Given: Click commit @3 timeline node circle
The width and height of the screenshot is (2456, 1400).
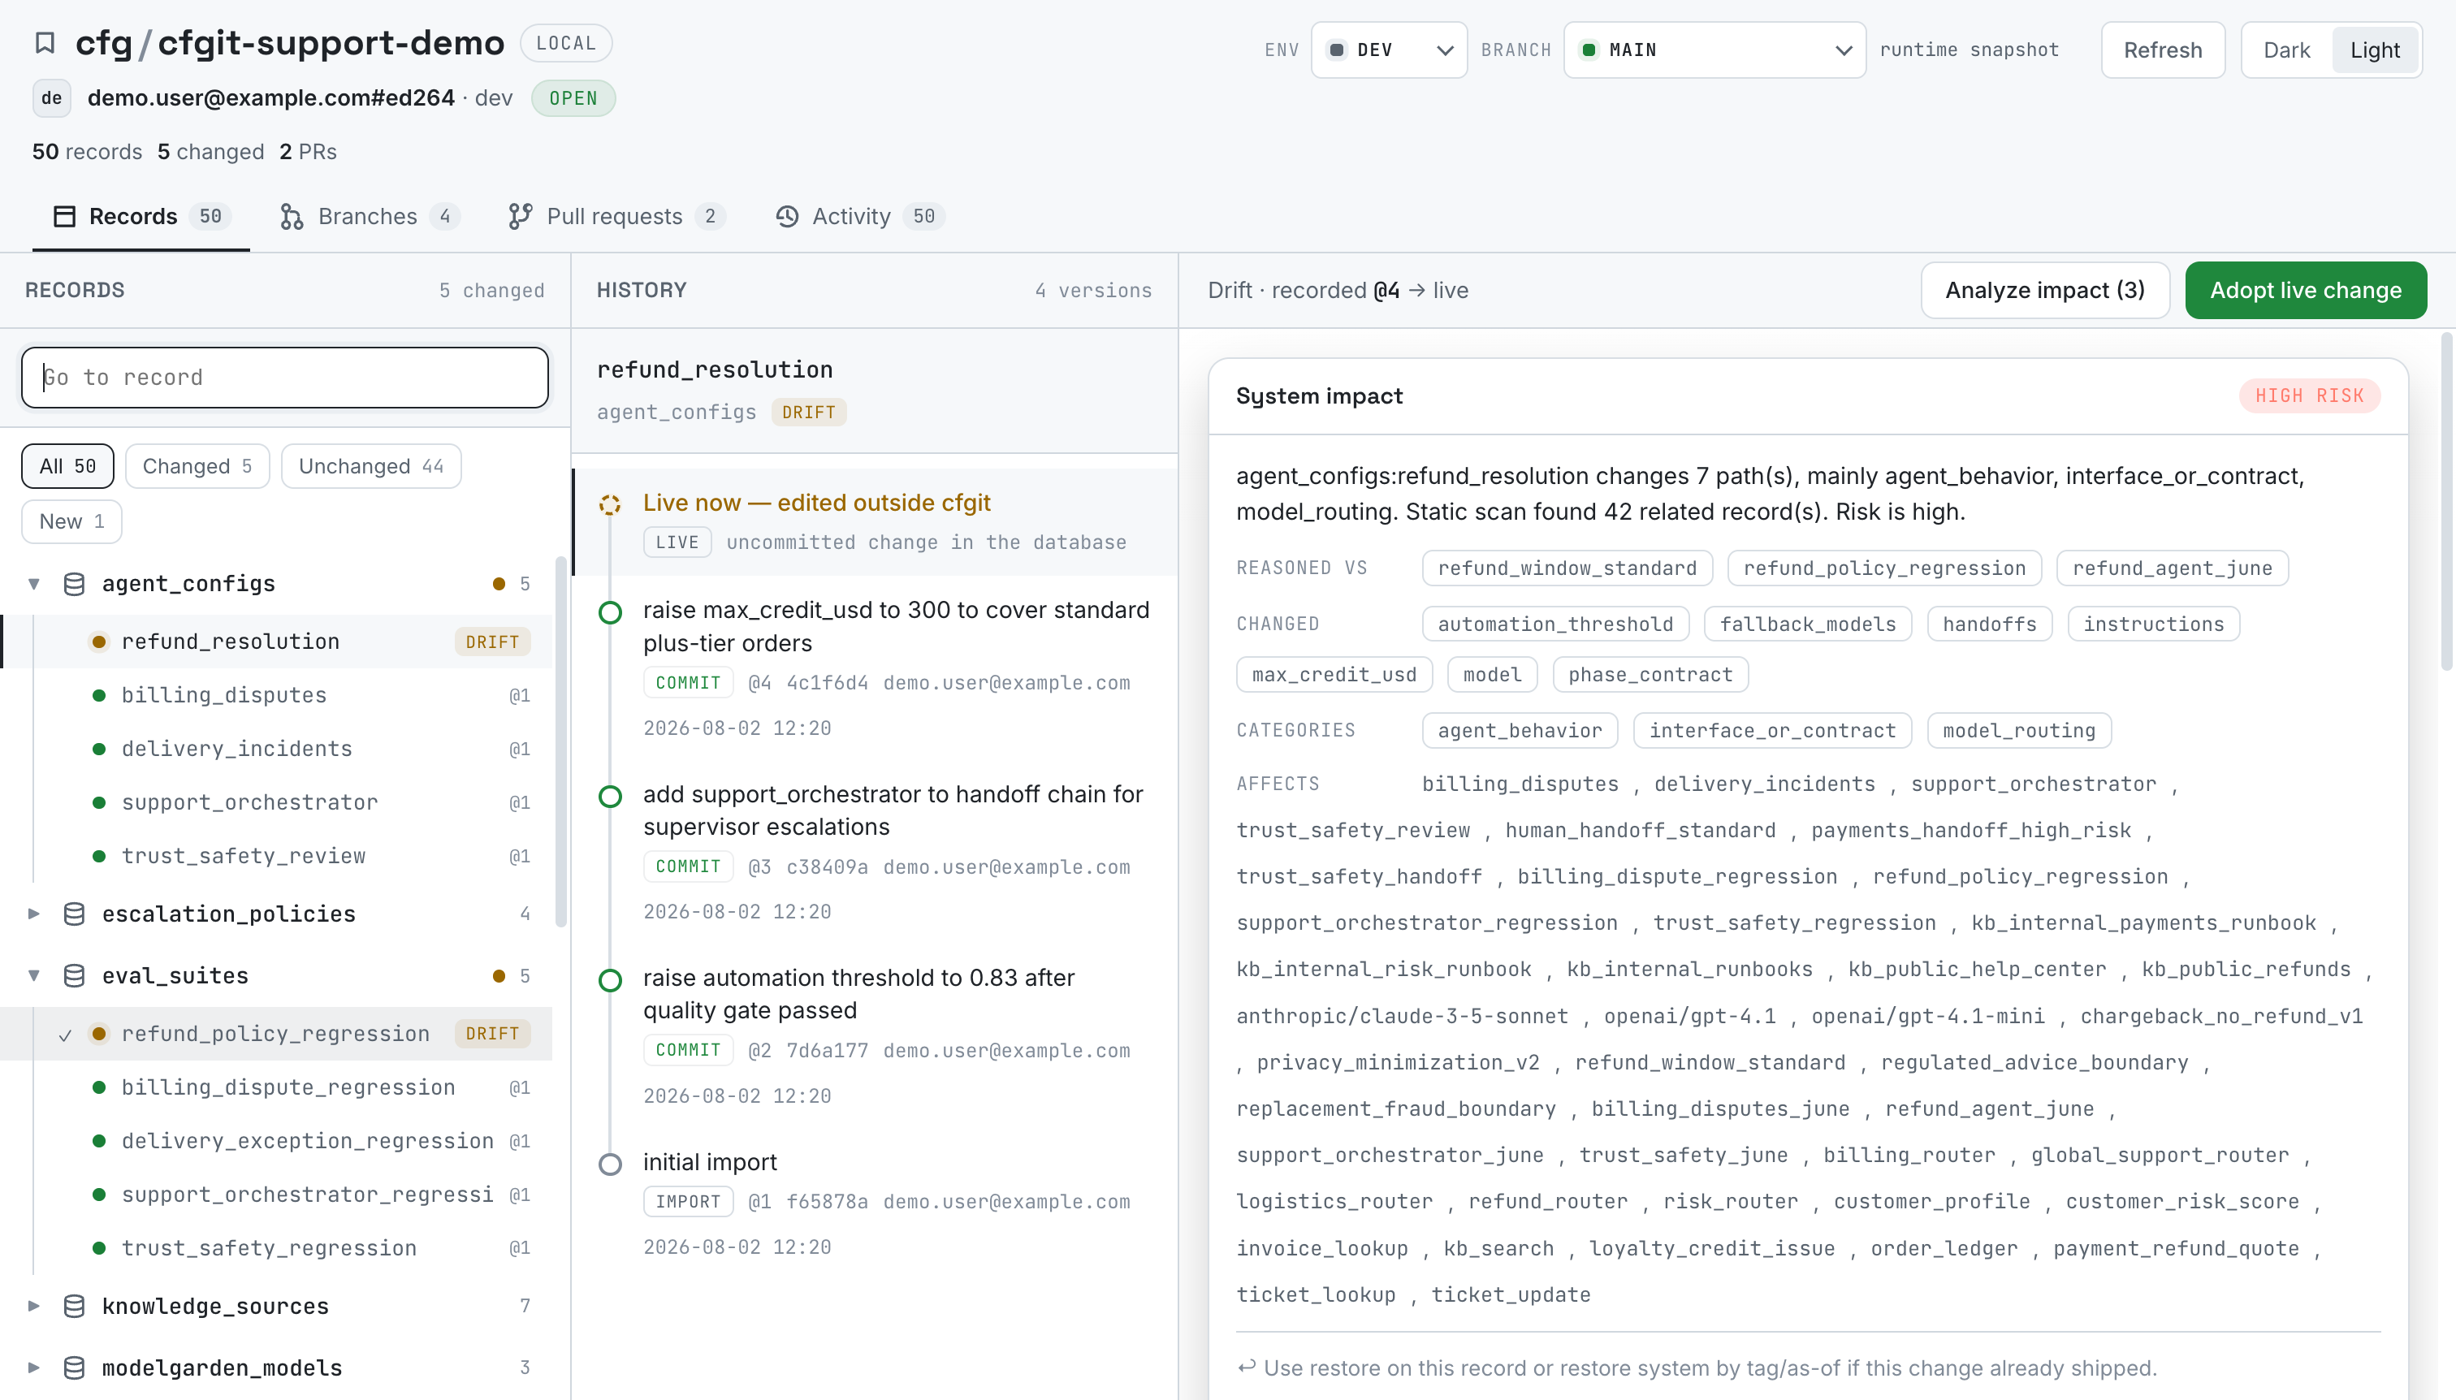Looking at the screenshot, I should [x=610, y=796].
